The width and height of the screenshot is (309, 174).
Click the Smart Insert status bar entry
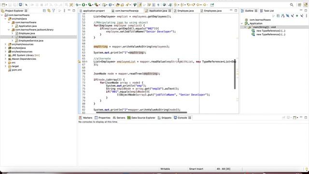click(196, 169)
